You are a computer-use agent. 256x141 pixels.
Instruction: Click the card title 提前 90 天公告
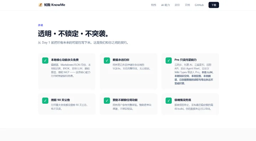(x=60, y=100)
